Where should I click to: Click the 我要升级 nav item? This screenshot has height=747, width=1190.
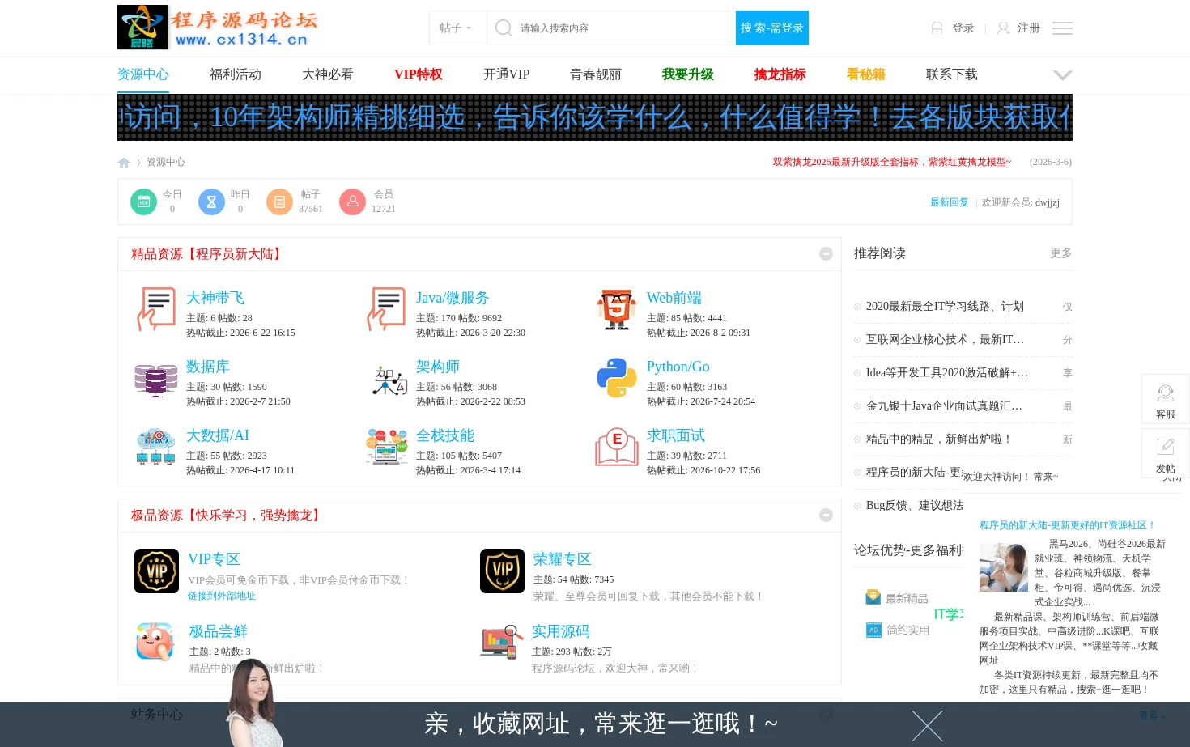point(688,74)
